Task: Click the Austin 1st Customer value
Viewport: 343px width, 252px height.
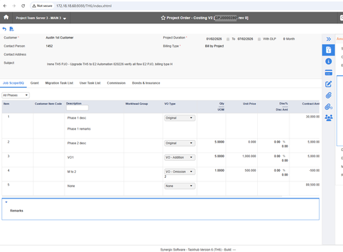Action: click(60, 38)
